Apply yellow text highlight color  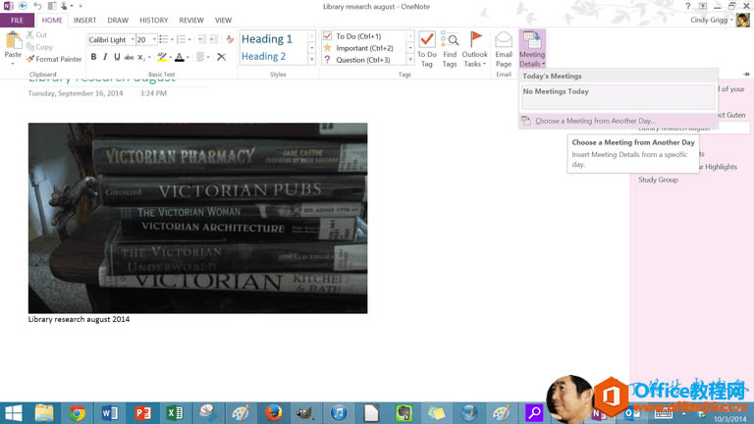pos(162,57)
